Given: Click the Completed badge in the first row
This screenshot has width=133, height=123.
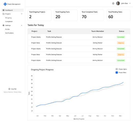Looking at the screenshot, I should [121, 37].
